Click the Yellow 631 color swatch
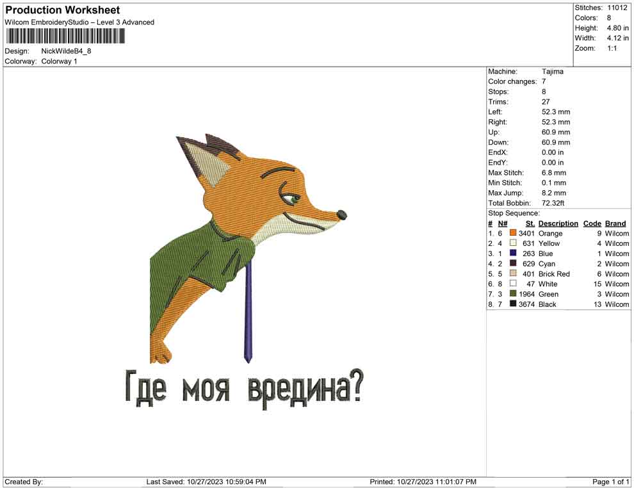 click(x=513, y=243)
